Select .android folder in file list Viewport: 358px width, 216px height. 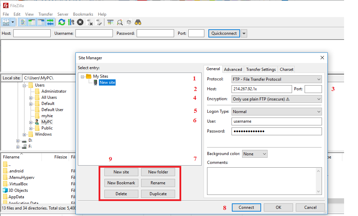[x=16, y=171]
